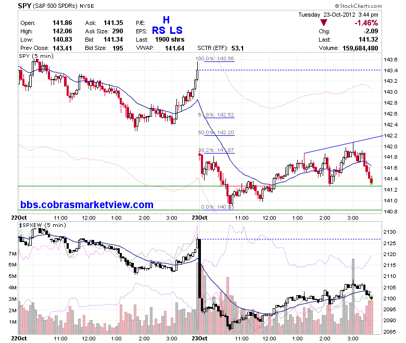Image resolution: width=406 pixels, height=343 pixels.
Task: Click the Ask Size value 290
Action: (118, 31)
